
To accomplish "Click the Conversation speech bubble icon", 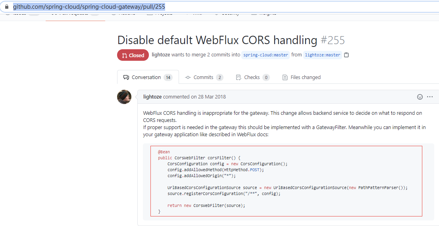I will click(x=126, y=77).
